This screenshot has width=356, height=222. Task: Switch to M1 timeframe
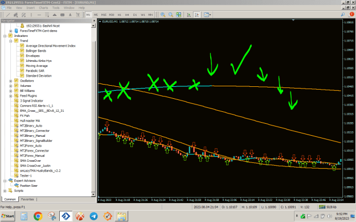click(88, 15)
